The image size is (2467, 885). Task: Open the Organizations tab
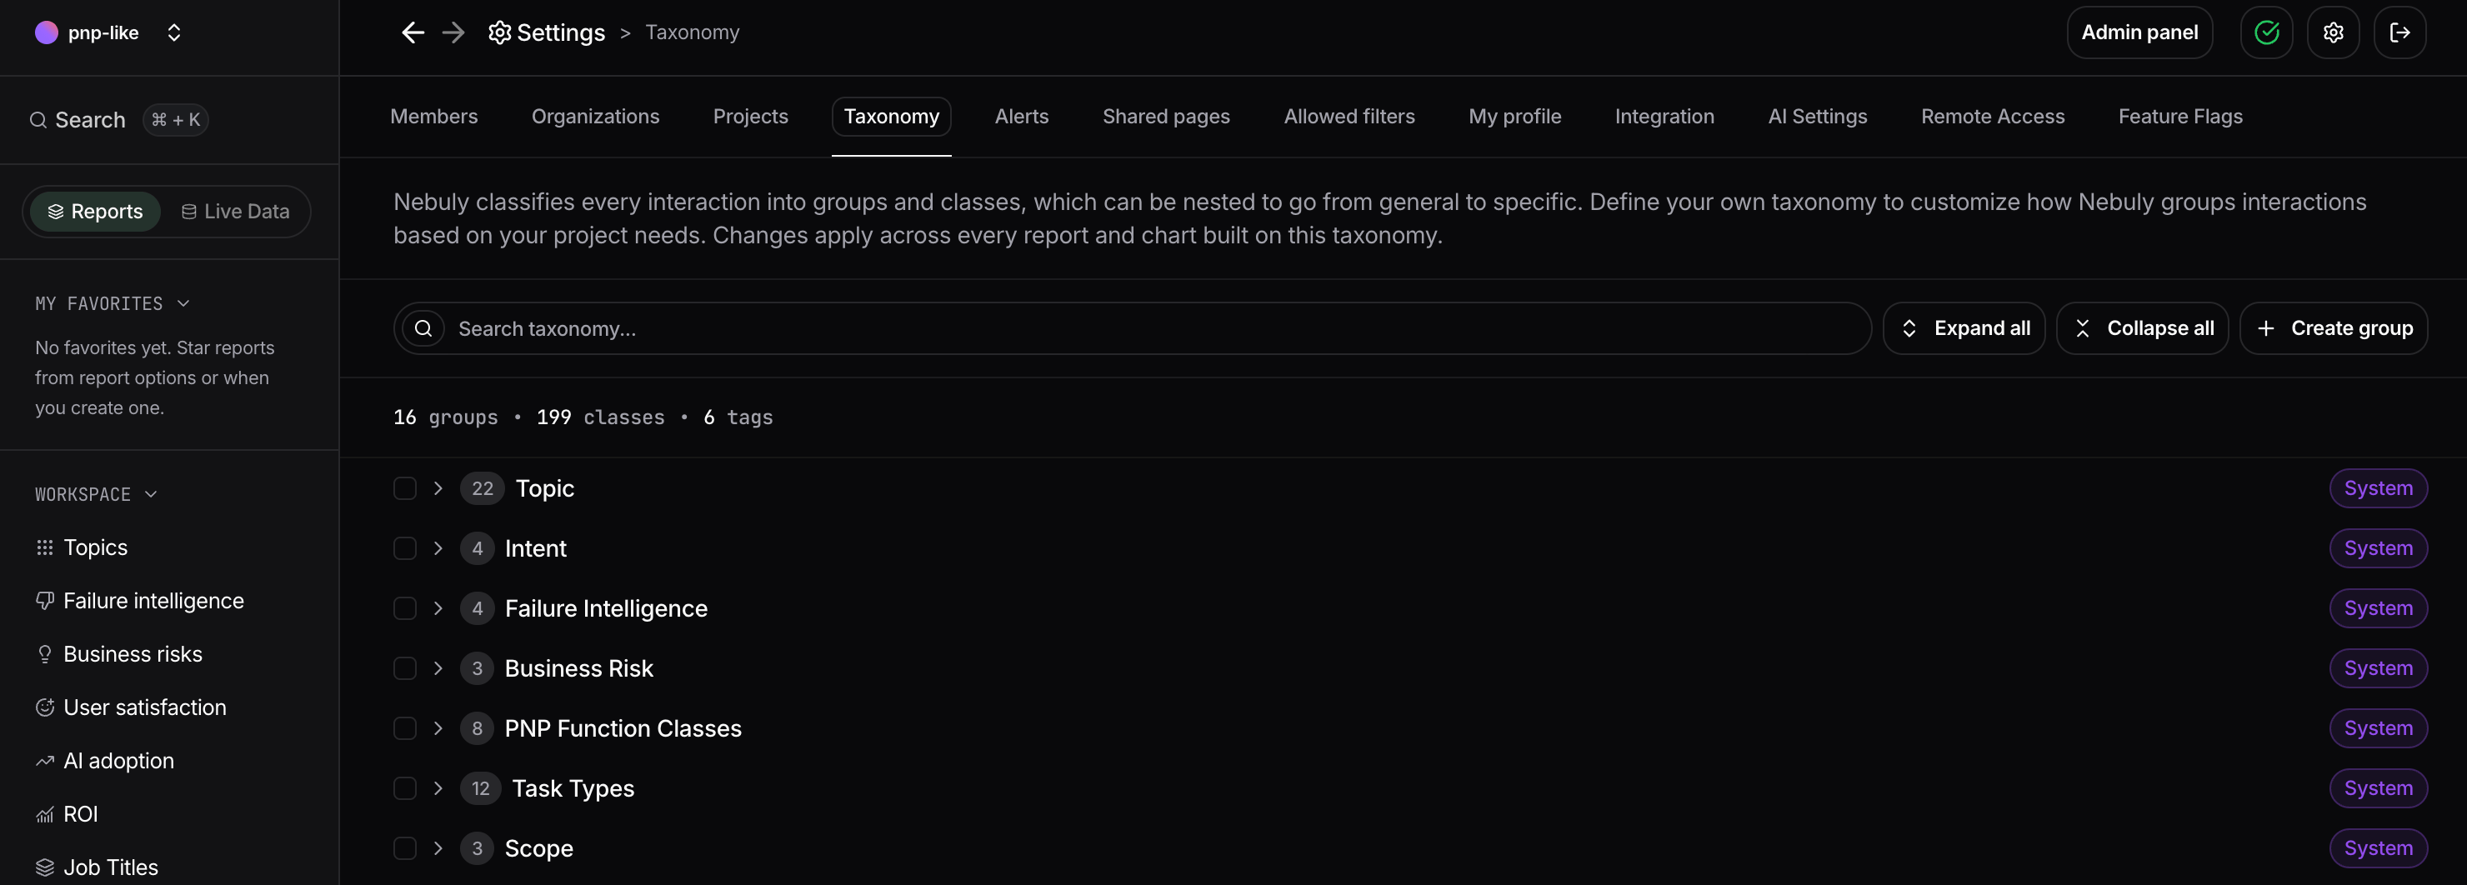pyautogui.click(x=596, y=117)
